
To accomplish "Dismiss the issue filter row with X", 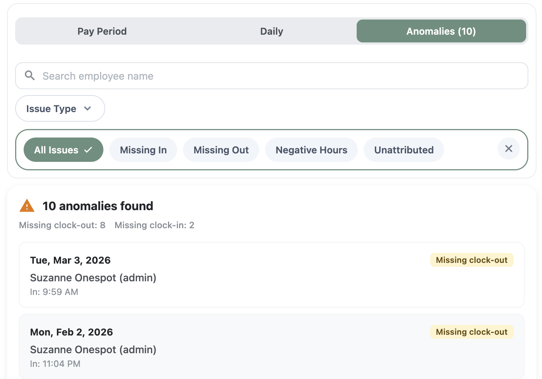I will coord(508,149).
